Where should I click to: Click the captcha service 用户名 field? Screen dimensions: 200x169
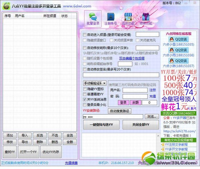pyautogui.click(x=135, y=90)
